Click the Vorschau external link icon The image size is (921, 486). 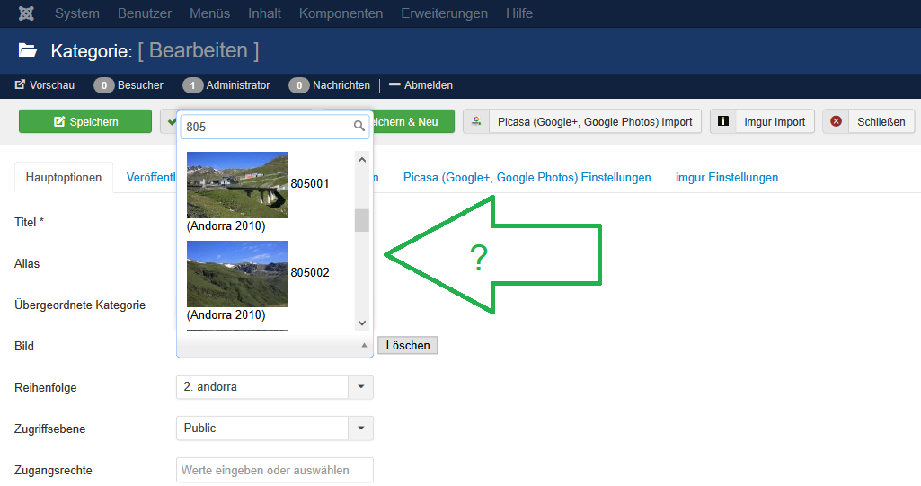(20, 85)
